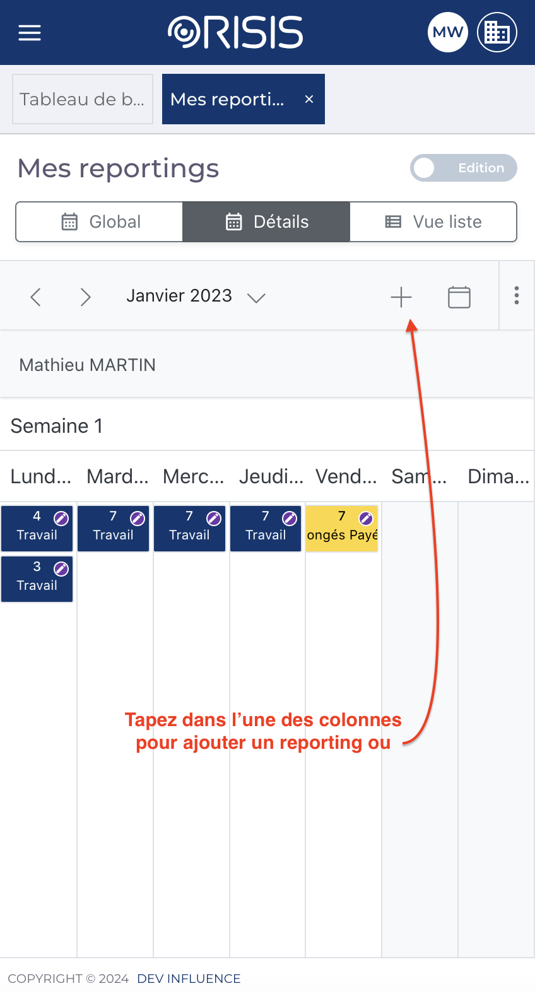535x993 pixels.
Task: Open the three-dot vertical options menu
Action: [x=517, y=295]
